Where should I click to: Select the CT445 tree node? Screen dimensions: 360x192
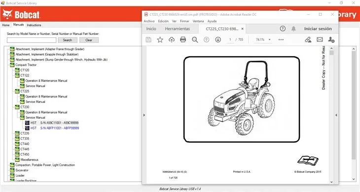[25, 149]
